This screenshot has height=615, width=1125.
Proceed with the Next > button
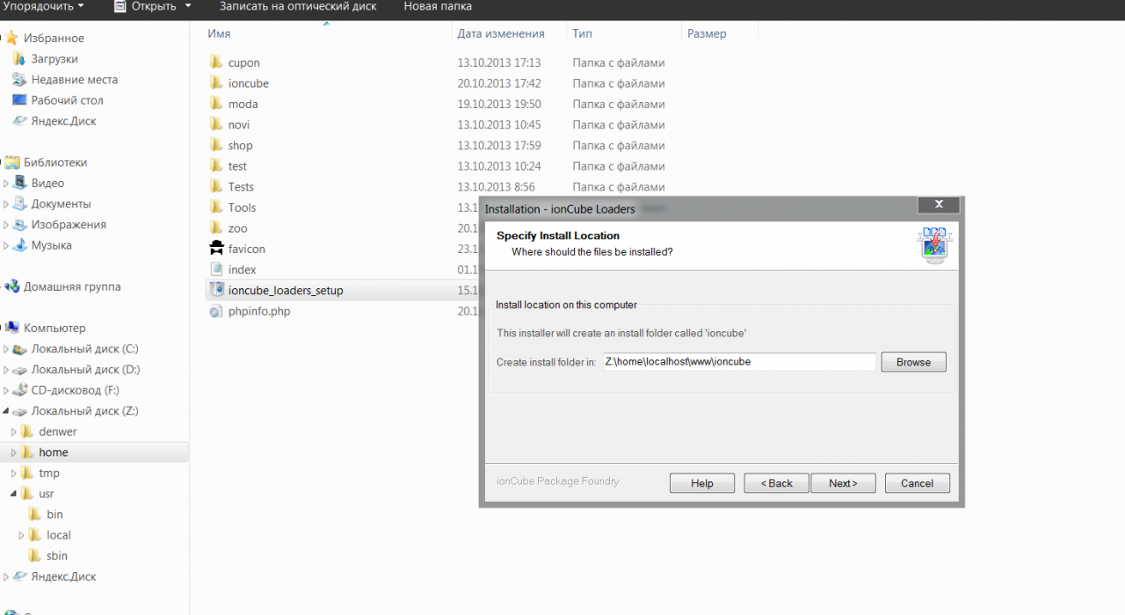pyautogui.click(x=843, y=483)
